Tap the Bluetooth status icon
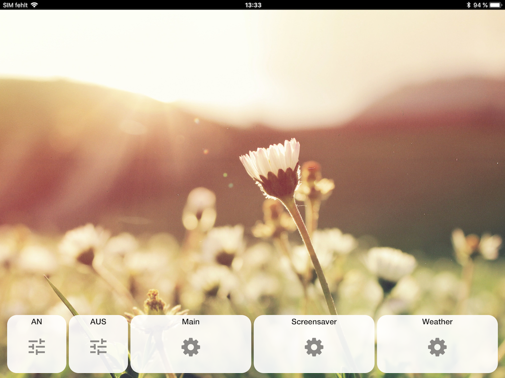 469,5
